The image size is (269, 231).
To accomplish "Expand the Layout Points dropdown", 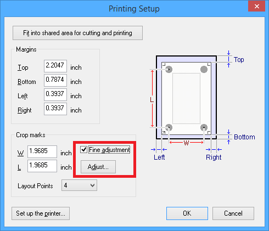I will [79, 185].
